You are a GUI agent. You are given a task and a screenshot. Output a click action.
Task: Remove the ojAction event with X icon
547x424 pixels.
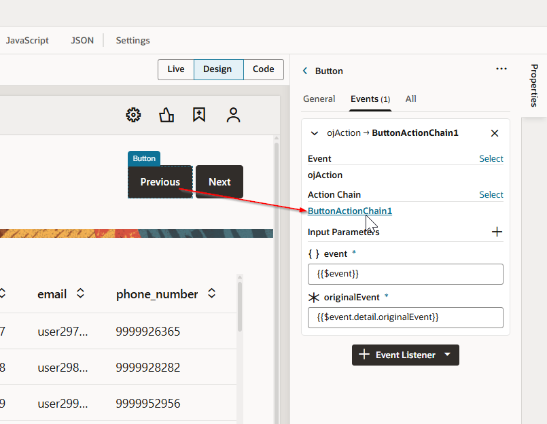click(x=495, y=133)
